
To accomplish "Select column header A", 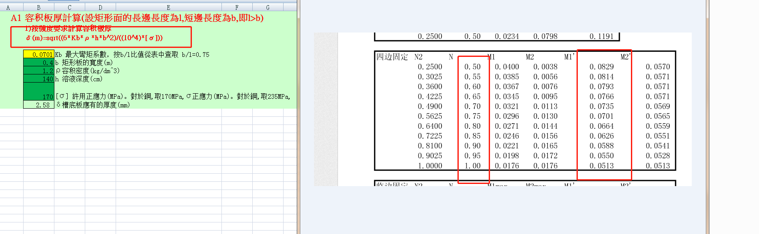I will point(8,7).
